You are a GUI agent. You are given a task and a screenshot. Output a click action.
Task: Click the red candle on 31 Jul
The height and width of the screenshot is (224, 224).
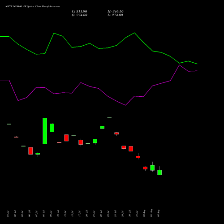coord(138,157)
